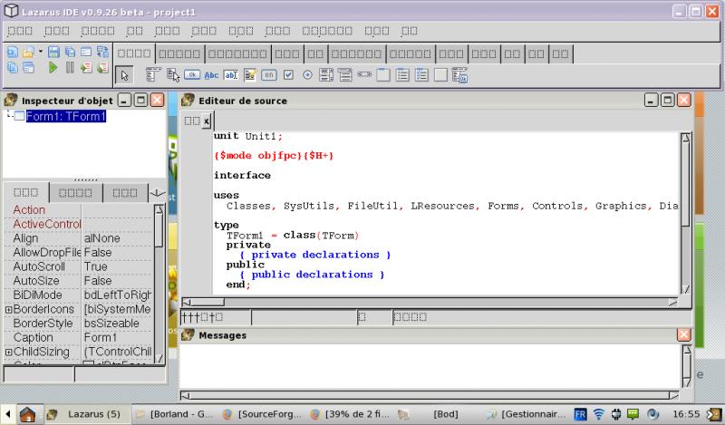Close the Unit1 source editor tab
725x425 pixels.
pos(206,121)
